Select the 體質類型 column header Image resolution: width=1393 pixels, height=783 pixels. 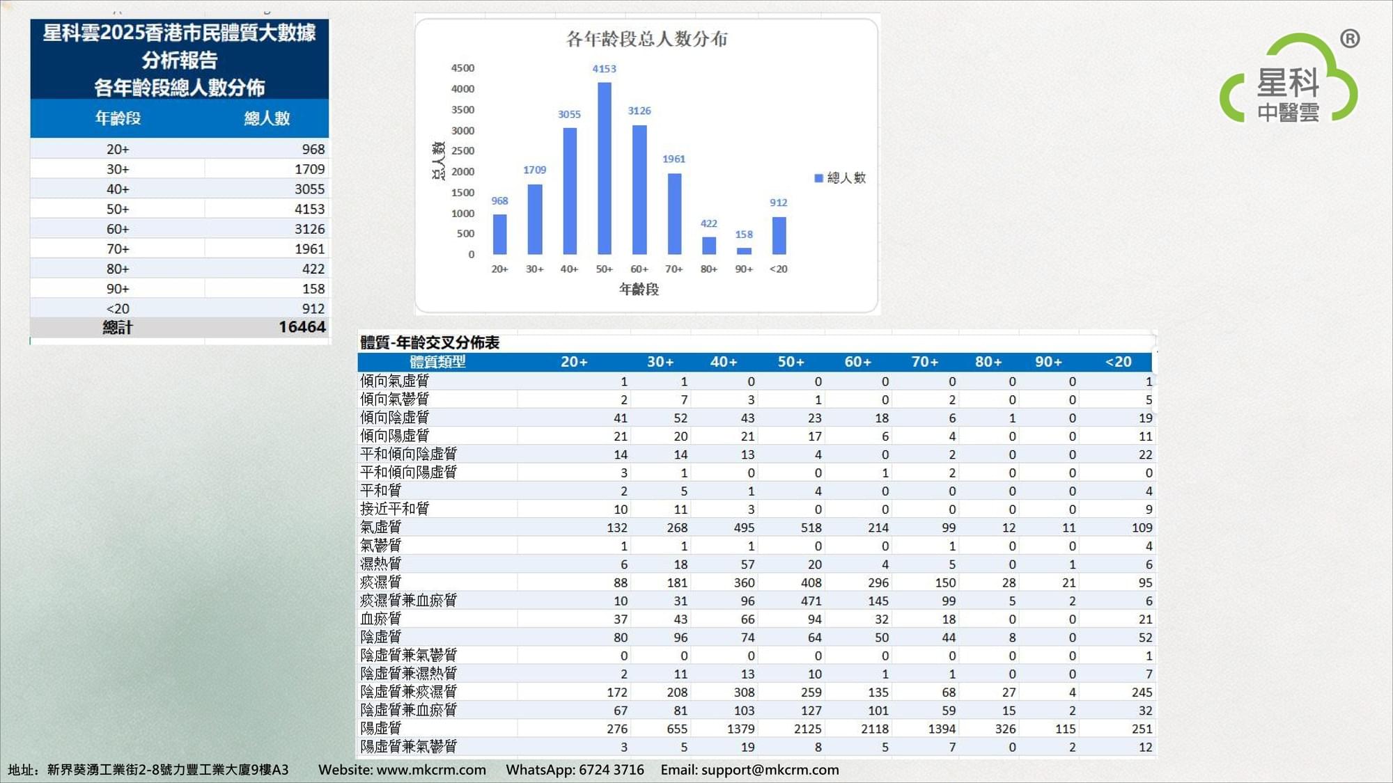coord(437,362)
